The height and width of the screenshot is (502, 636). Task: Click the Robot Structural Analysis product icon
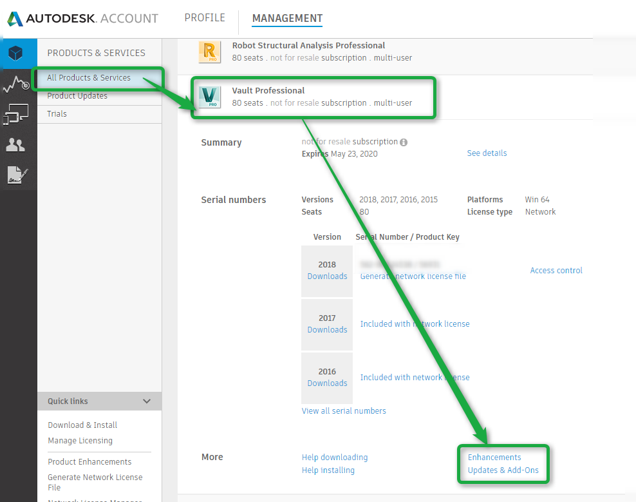[x=210, y=52]
